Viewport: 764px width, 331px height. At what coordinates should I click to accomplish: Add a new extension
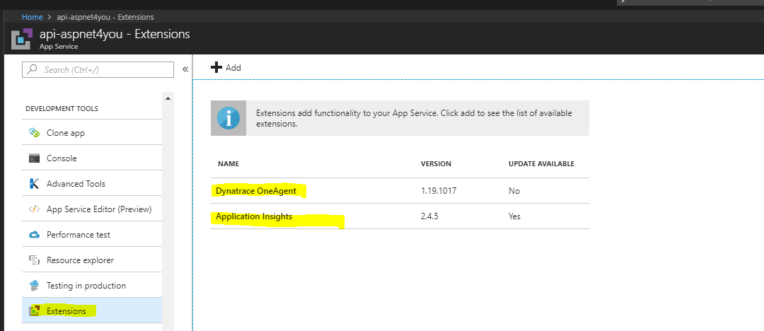[x=226, y=67]
